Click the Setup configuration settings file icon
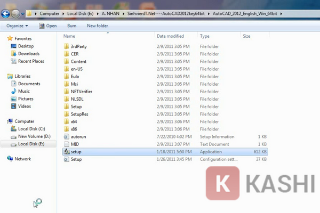Image resolution: width=320 pixels, height=213 pixels. [x=66, y=159]
